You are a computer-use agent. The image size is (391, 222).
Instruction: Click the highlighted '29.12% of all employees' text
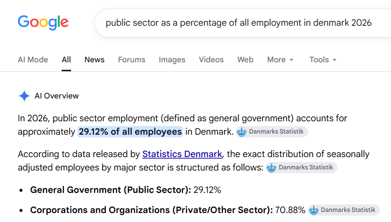click(x=130, y=132)
